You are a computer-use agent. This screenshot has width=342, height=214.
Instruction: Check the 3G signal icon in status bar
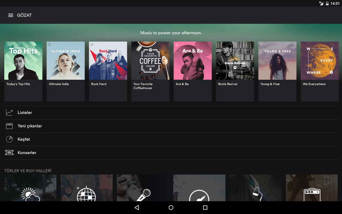click(321, 3)
